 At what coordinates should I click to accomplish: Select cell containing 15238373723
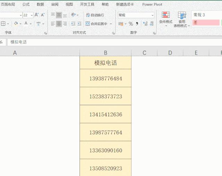pyautogui.click(x=106, y=96)
